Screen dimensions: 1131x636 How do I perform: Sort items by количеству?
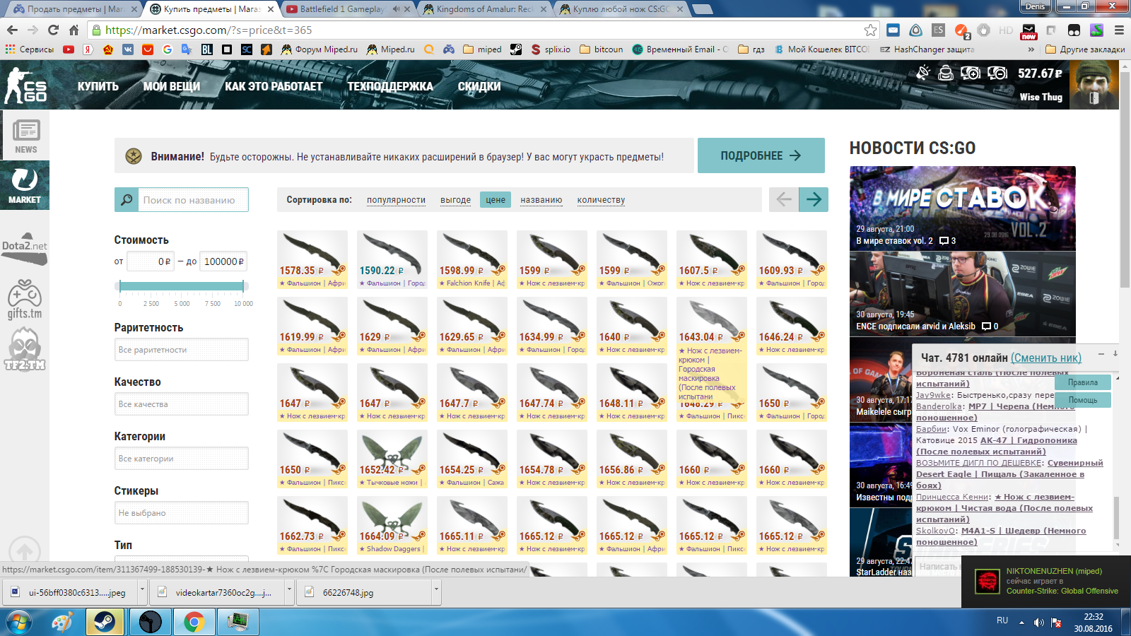coord(601,200)
